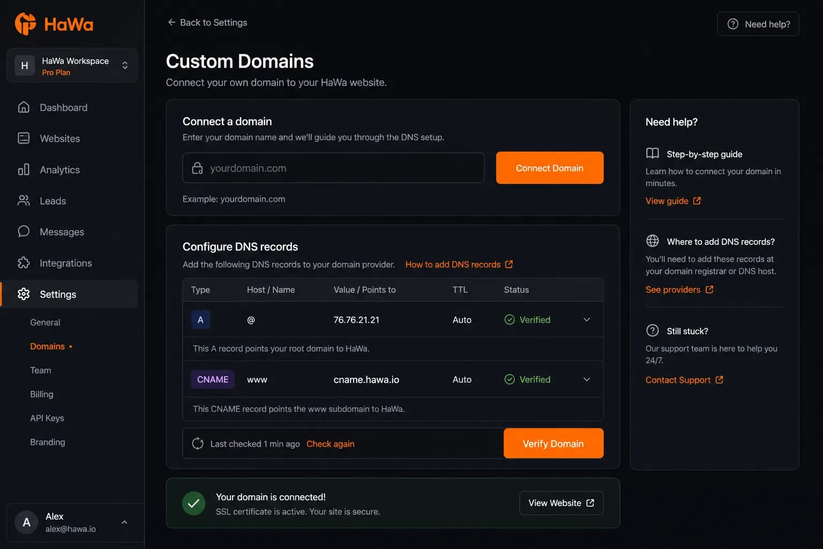Click the CNAME record type badge
The width and height of the screenshot is (823, 549).
[x=213, y=379]
